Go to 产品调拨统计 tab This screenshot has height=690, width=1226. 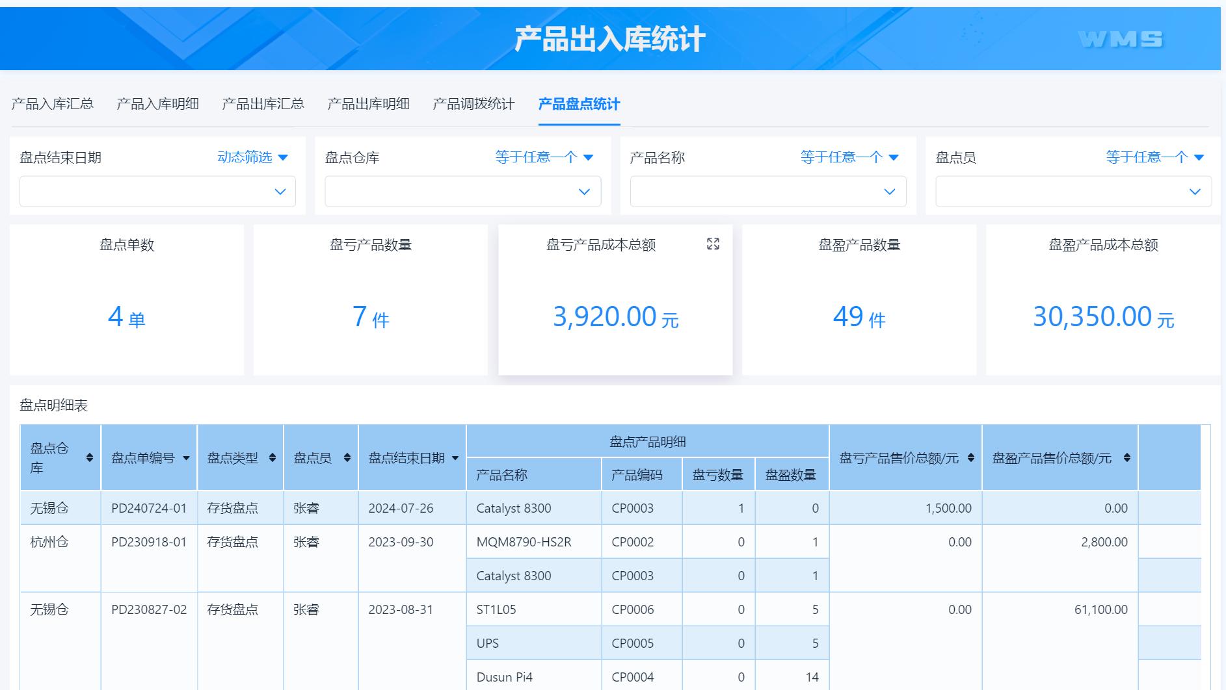[x=473, y=104]
